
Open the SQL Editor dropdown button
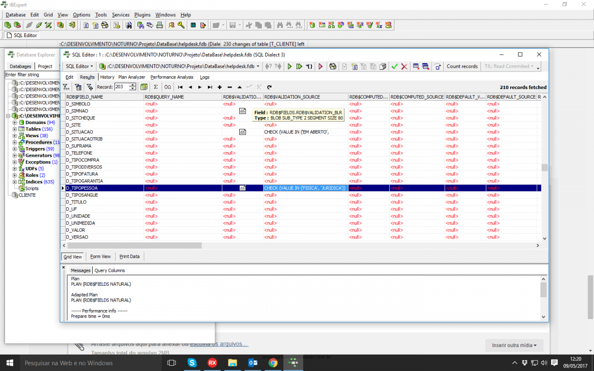click(79, 66)
